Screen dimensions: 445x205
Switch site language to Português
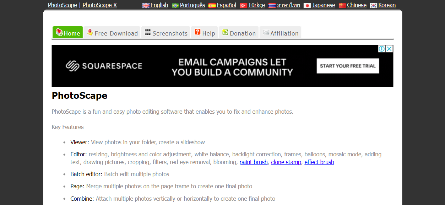click(x=192, y=5)
